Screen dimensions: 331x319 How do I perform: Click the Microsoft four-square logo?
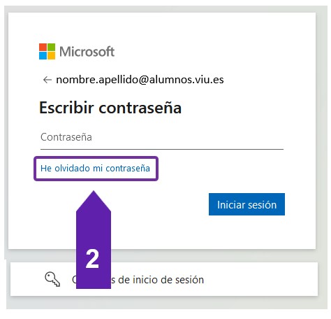(47, 51)
